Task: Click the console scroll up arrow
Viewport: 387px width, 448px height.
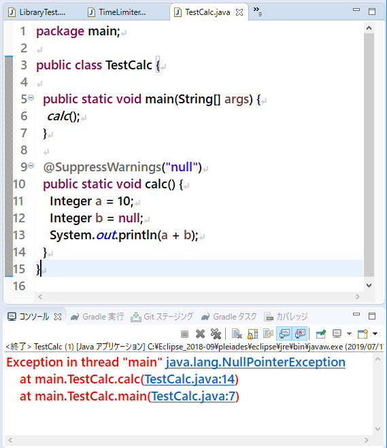Action: (377, 360)
